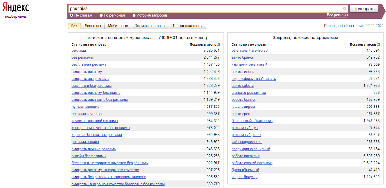Open the работа брянск link
The width and height of the screenshot is (386, 188).
[244, 100]
